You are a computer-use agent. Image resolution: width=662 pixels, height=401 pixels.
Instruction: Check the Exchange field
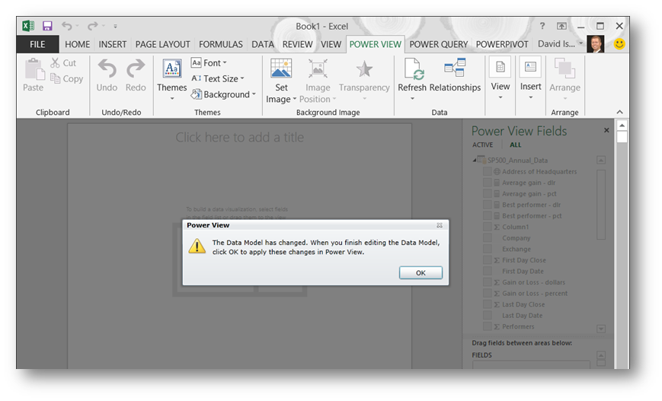pos(488,249)
